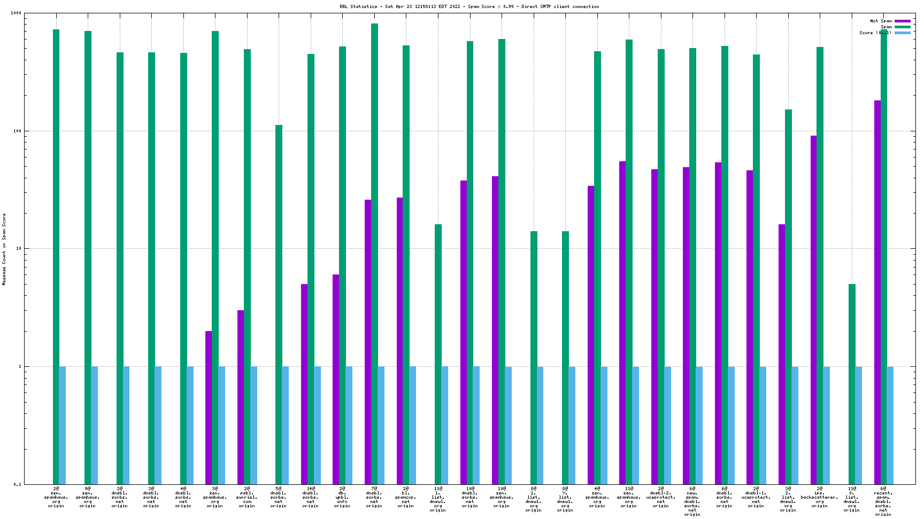
Task: Select the dnsbl-1.uceprotect.net axis label
Action: (756, 497)
